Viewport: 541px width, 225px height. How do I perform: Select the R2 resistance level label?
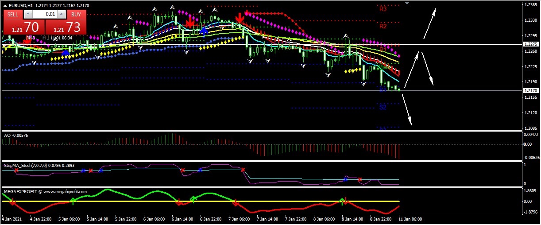[383, 26]
